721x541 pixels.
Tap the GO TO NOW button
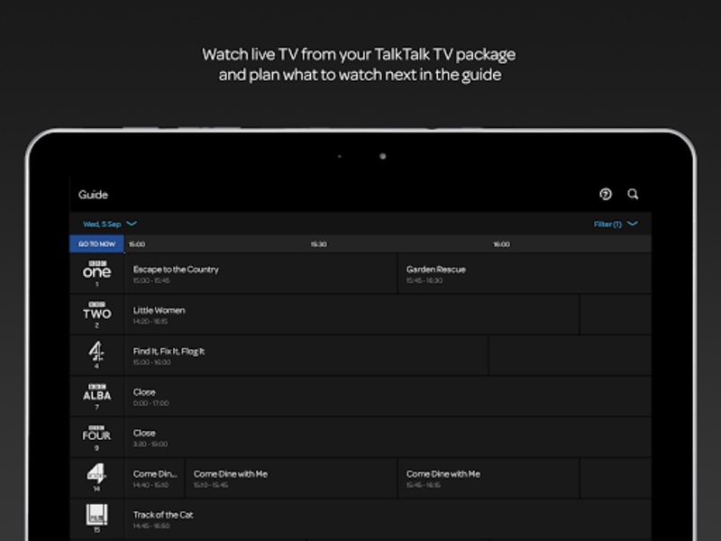coord(96,243)
